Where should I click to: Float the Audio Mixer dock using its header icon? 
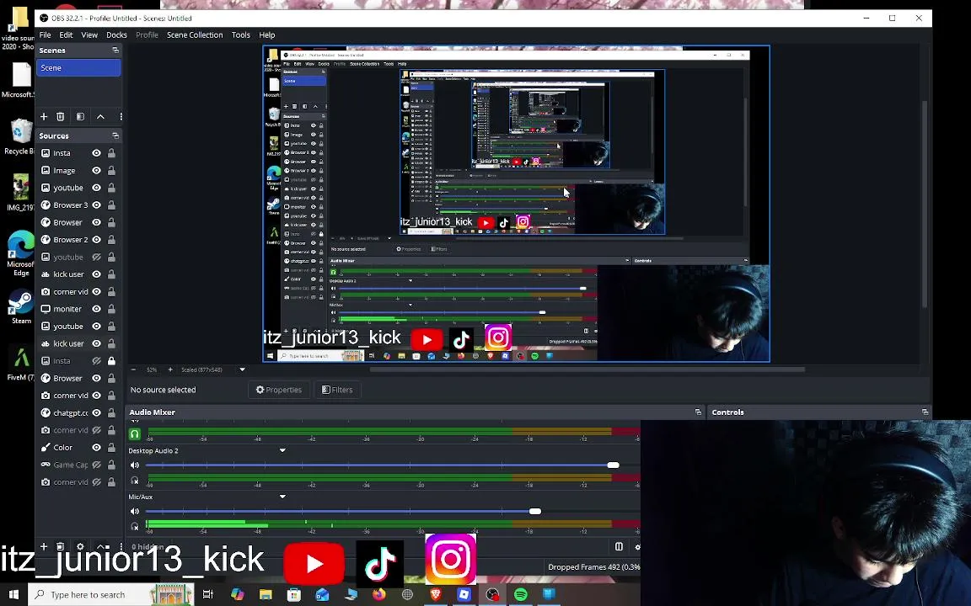698,412
